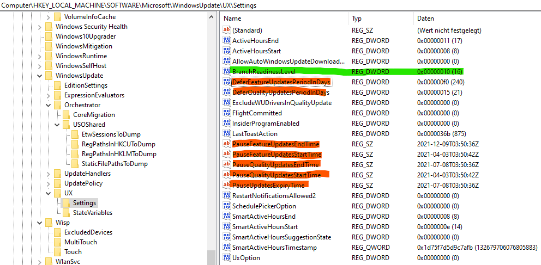Click the icon beside InsiderProgramEnabled
541x265 pixels.
click(227, 123)
